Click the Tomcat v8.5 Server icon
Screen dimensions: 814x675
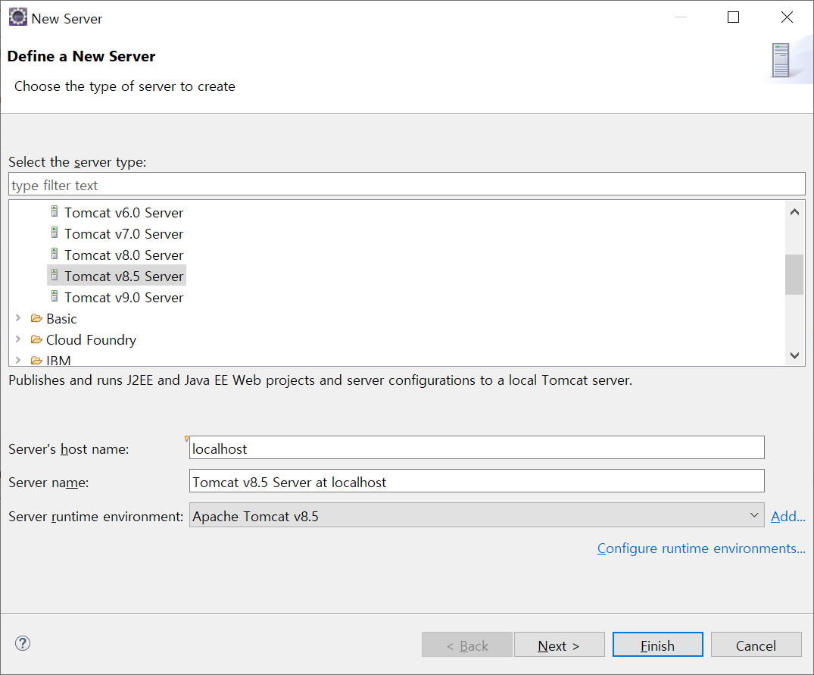pyautogui.click(x=55, y=275)
